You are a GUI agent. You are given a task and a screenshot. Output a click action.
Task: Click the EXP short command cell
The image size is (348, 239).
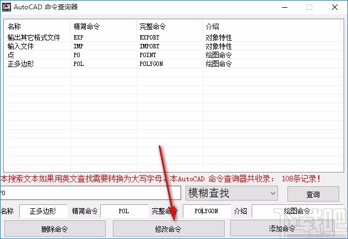click(78, 37)
